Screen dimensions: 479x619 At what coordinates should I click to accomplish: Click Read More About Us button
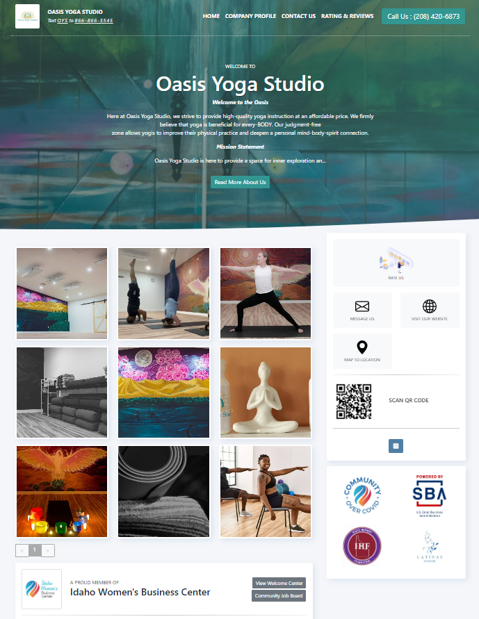(240, 182)
